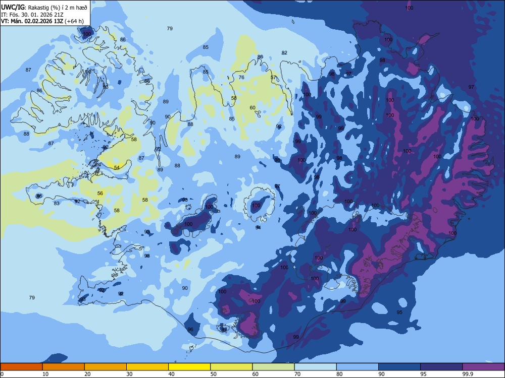Pick the purple legend swatch above 99.9

[483, 367]
